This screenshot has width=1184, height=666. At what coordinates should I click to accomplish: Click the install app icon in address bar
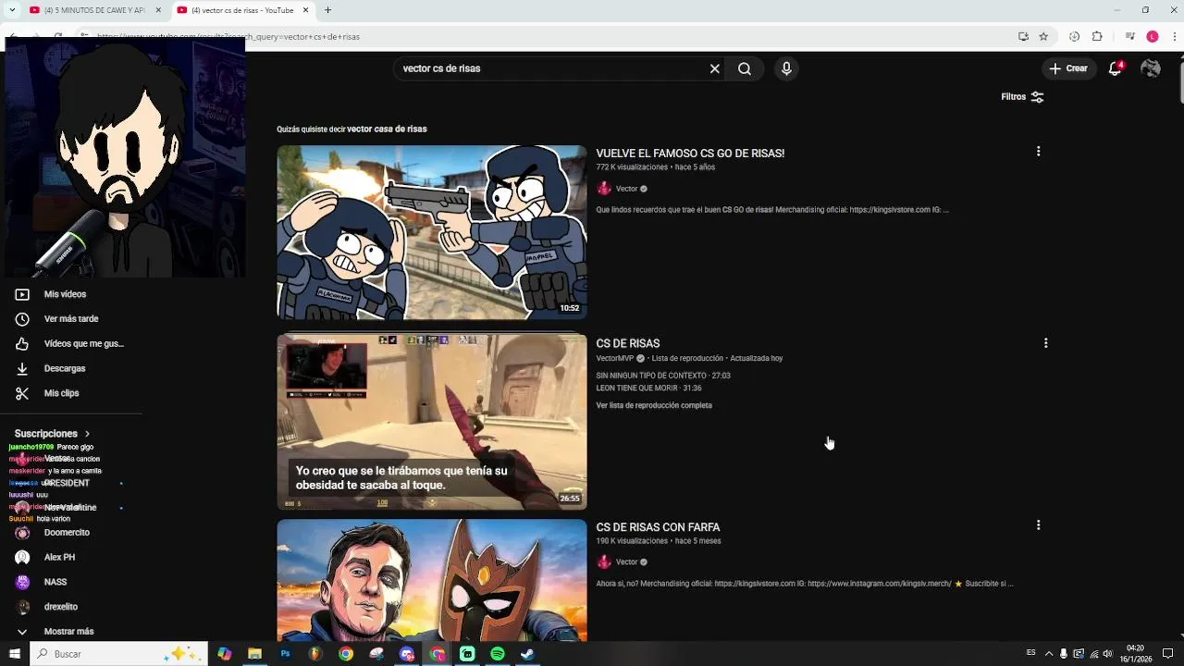point(1023,37)
